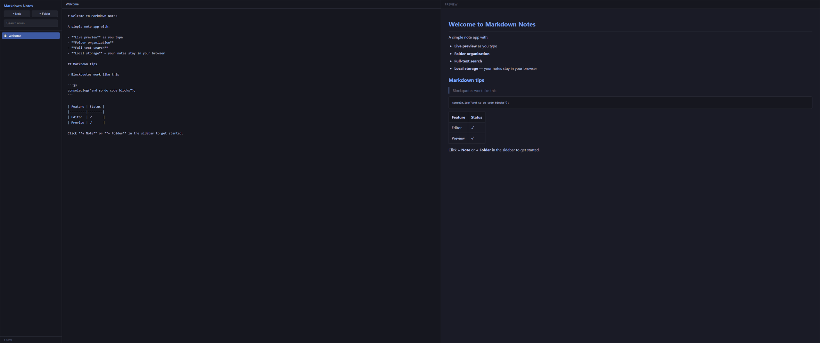Click the Welcome title above the editor
Screen dimensions: 820x343
(72, 4)
